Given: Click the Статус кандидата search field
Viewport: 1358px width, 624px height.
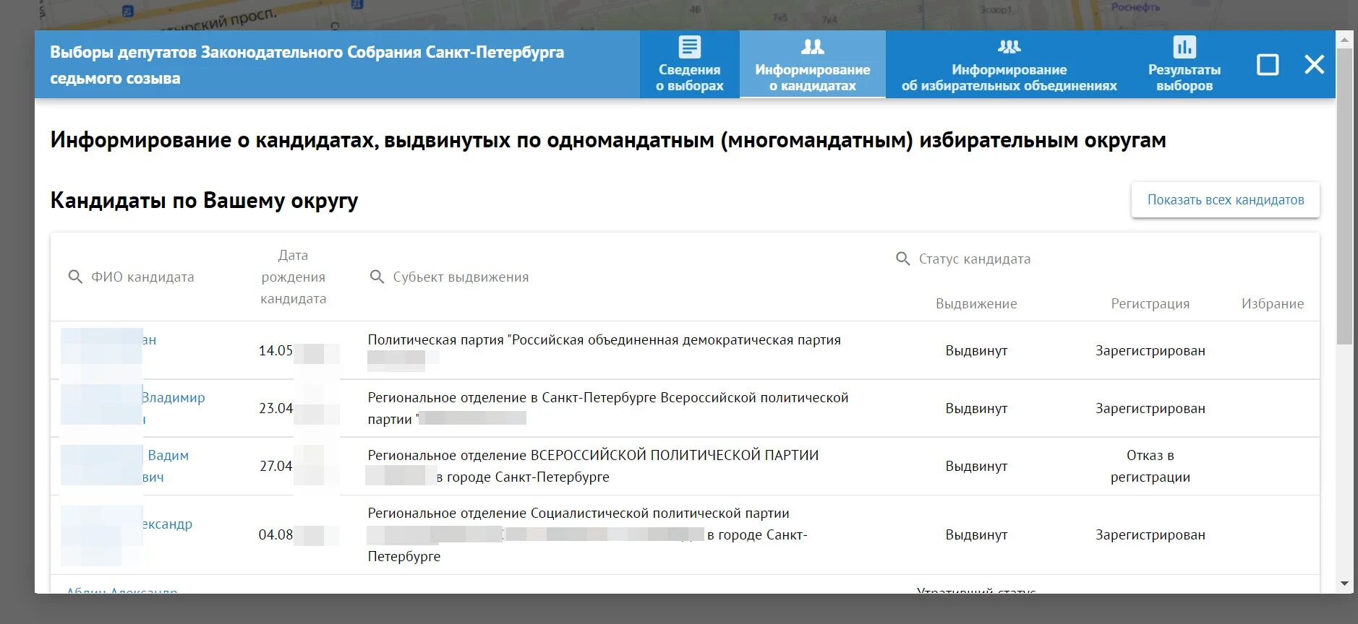Looking at the screenshot, I should [x=974, y=259].
